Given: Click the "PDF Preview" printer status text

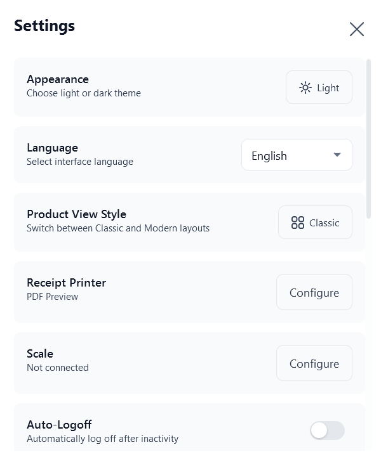Looking at the screenshot, I should tap(52, 297).
